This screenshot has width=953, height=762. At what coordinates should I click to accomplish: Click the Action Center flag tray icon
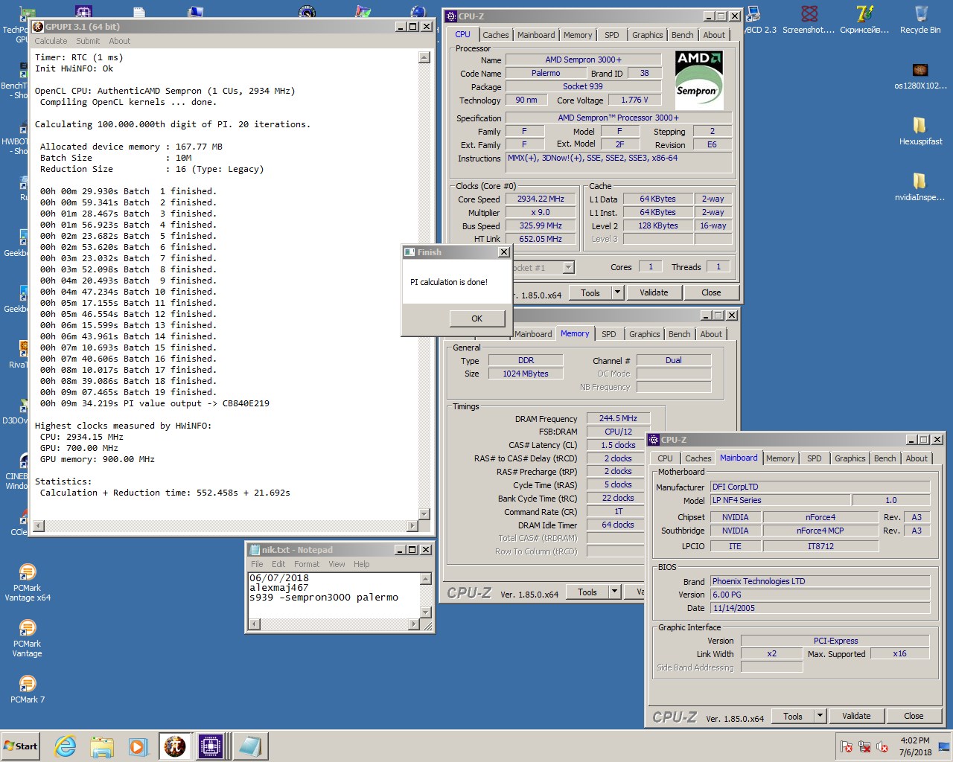tap(847, 746)
